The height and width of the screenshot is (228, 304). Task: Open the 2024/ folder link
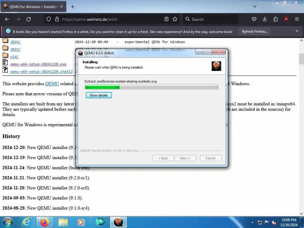click(15, 42)
